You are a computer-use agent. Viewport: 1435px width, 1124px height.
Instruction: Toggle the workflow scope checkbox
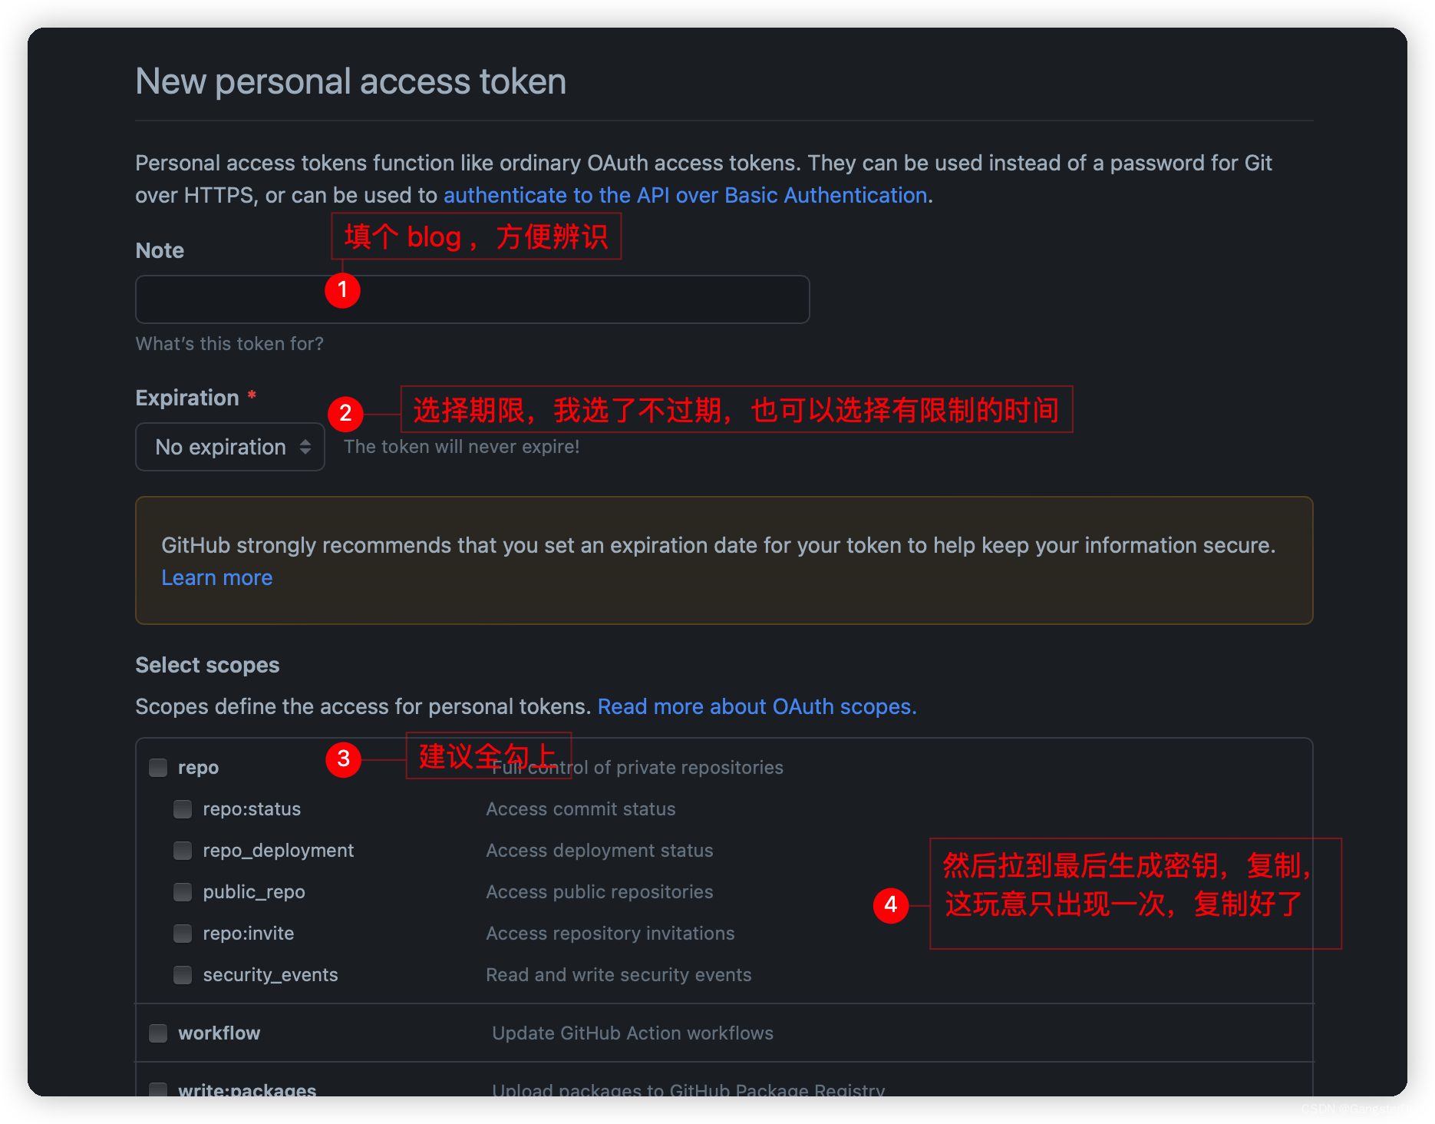pos(159,1033)
